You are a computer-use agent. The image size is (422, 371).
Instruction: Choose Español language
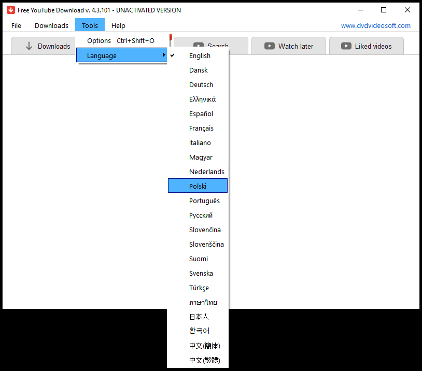198,114
